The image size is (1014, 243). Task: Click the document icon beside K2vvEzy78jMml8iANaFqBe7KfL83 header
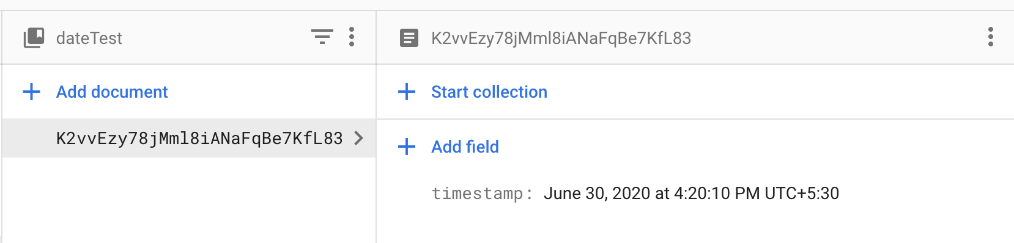(409, 38)
